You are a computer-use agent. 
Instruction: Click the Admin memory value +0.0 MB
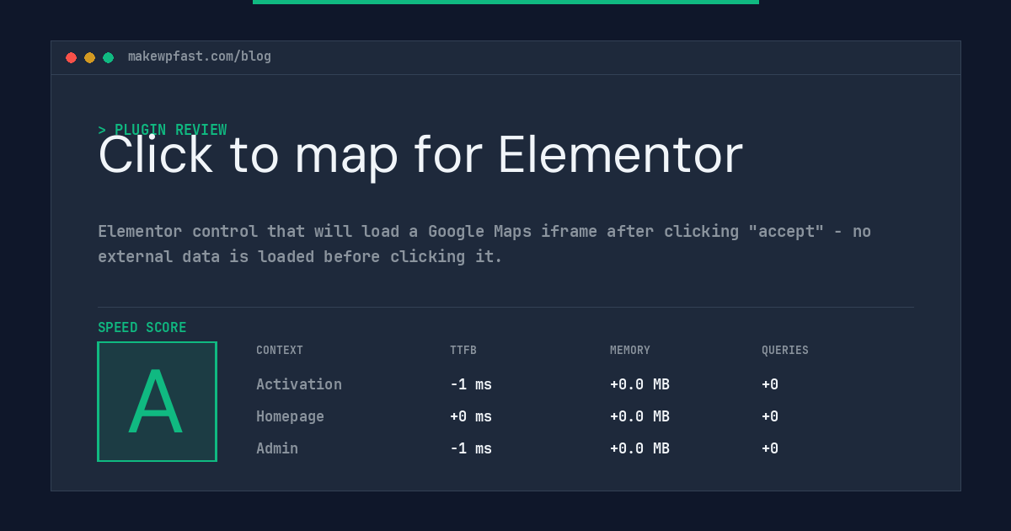coord(639,448)
